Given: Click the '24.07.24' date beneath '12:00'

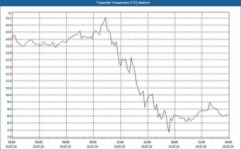Looking at the screenshot, I should point(120,146).
